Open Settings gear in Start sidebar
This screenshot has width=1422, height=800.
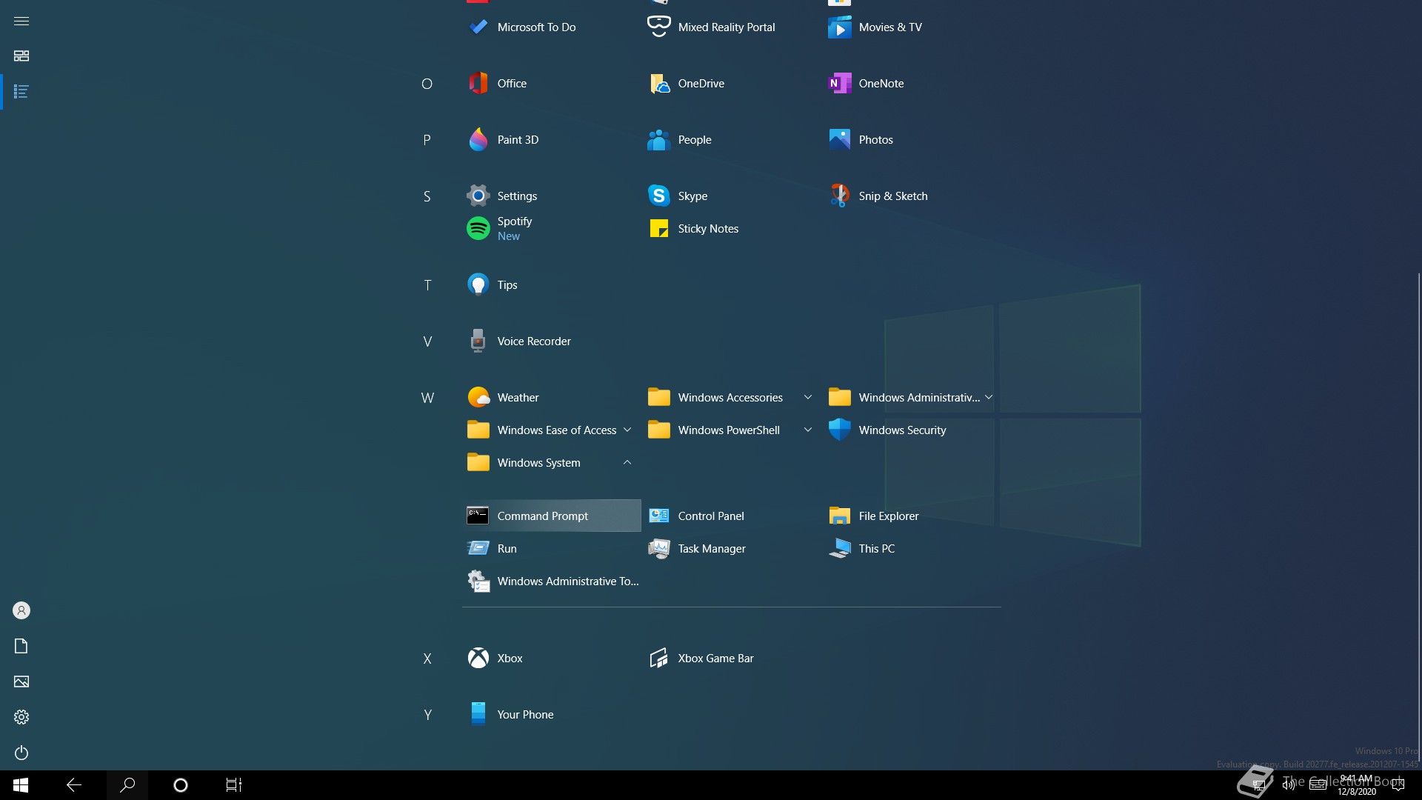[x=21, y=717]
